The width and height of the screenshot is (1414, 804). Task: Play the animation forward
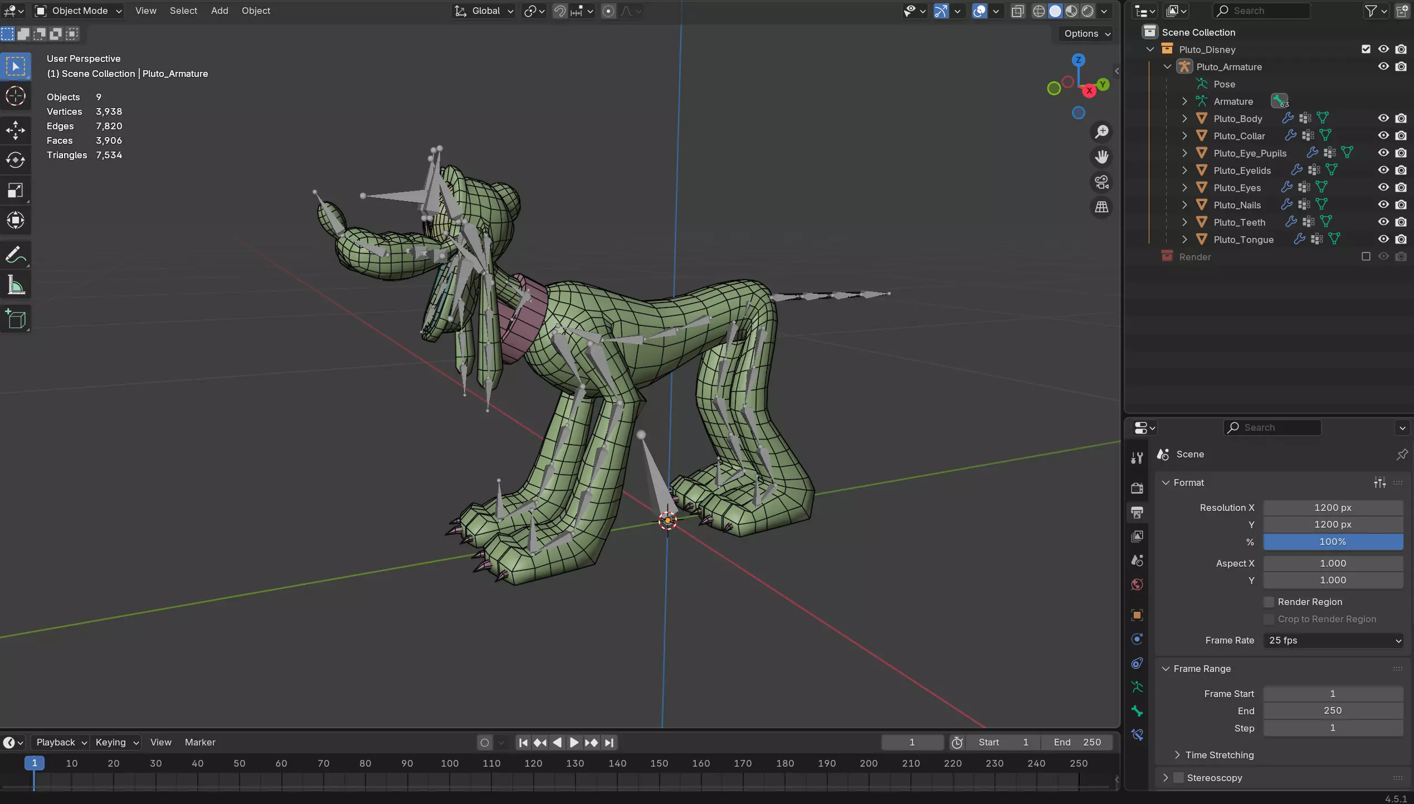(574, 742)
